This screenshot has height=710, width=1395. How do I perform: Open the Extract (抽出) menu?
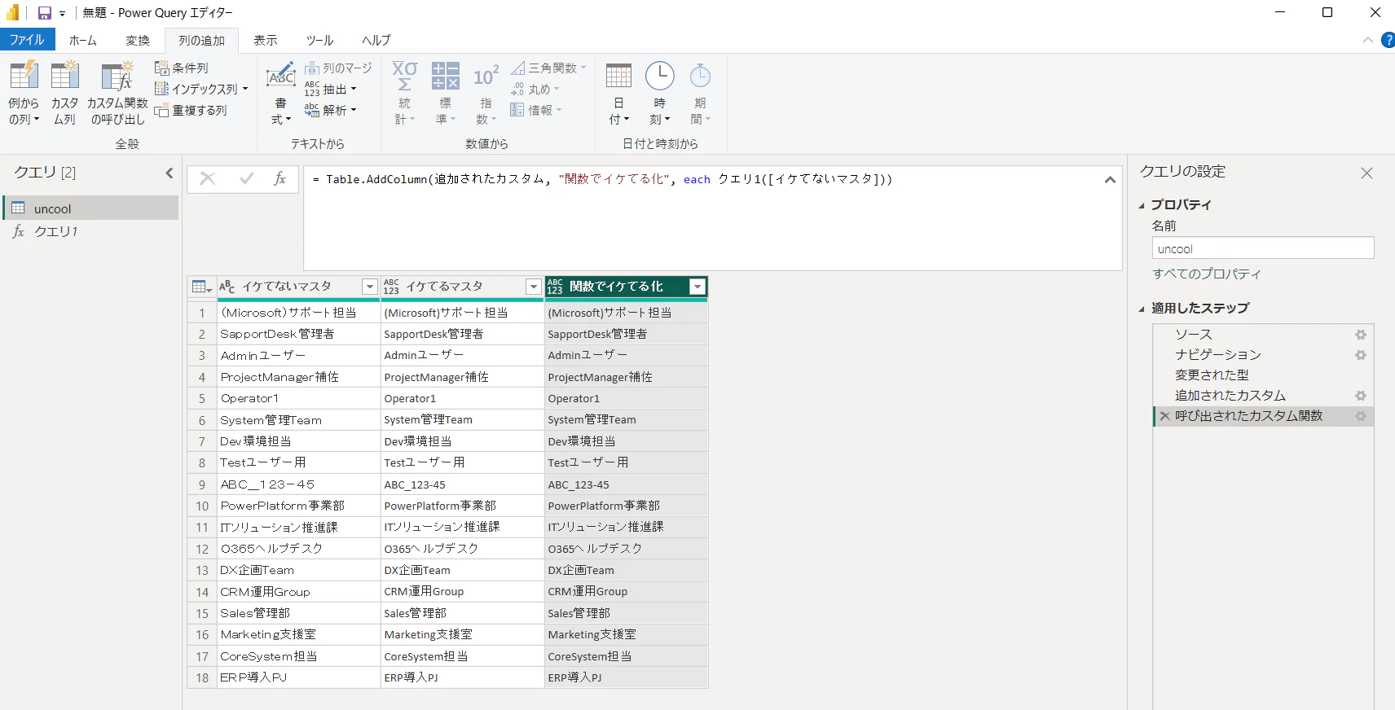pyautogui.click(x=330, y=89)
